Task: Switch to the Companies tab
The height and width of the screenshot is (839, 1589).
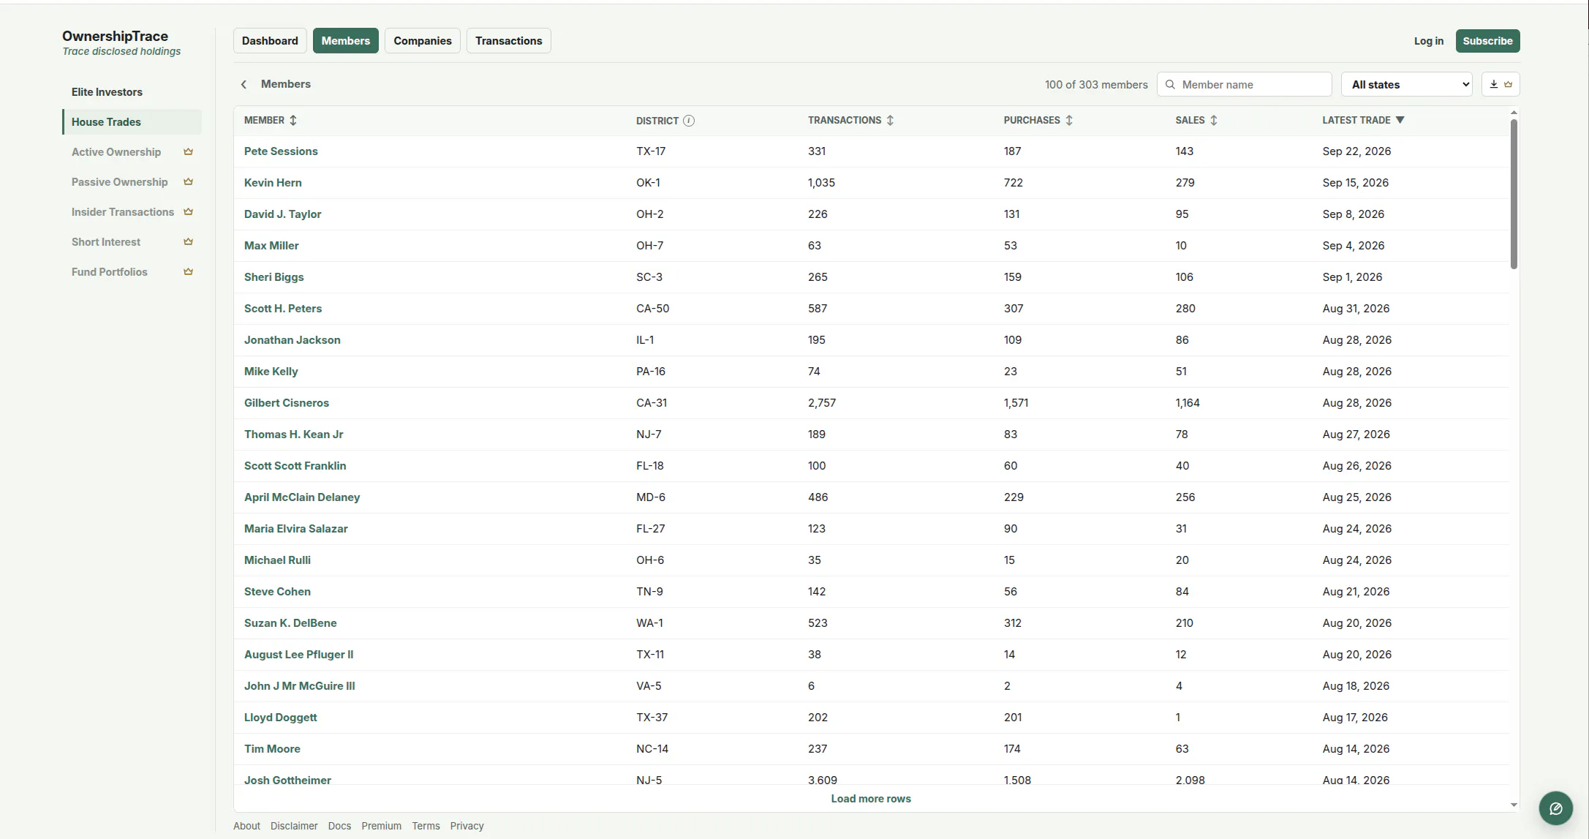Action: 423,41
